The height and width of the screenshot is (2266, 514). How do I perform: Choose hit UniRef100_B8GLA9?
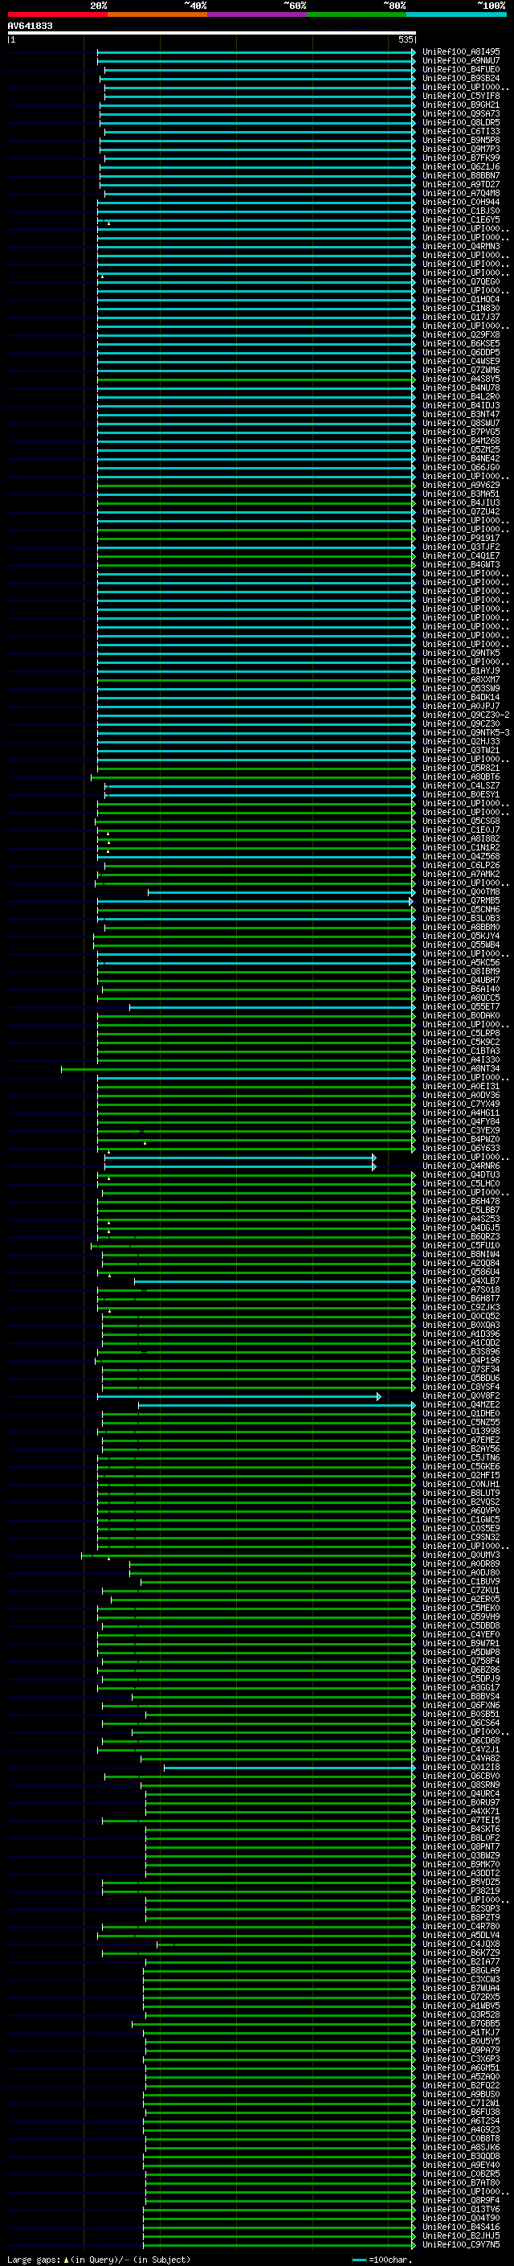(x=460, y=1969)
